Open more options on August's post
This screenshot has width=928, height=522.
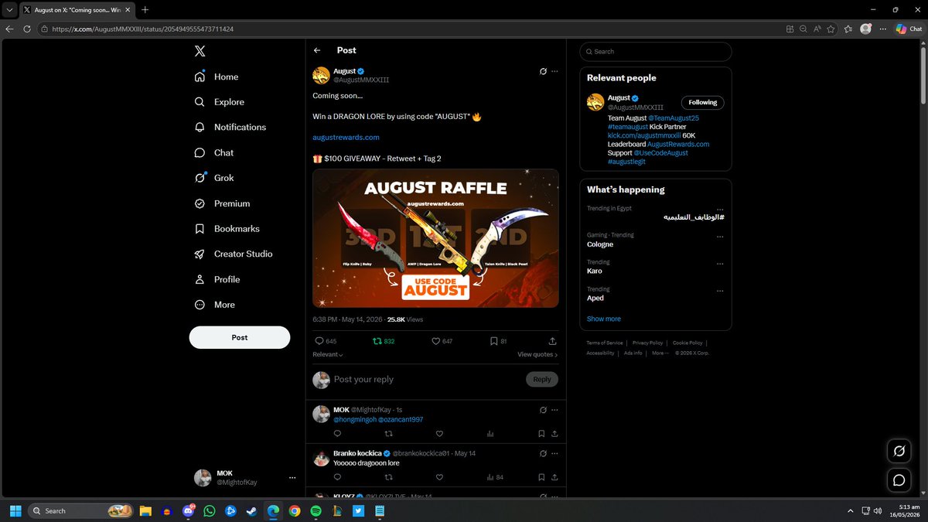coord(554,71)
